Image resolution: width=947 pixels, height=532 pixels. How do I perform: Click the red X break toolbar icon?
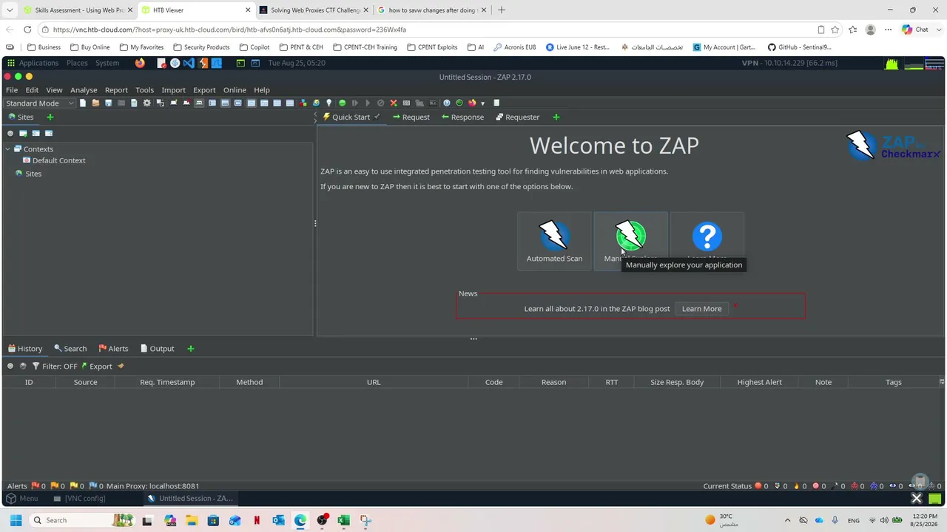pyautogui.click(x=394, y=103)
